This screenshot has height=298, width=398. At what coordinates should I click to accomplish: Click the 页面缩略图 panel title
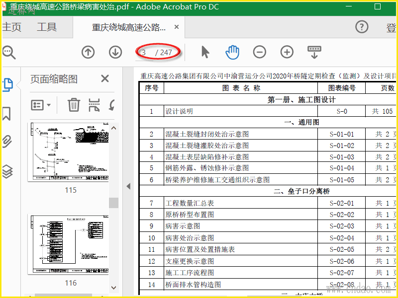54,79
